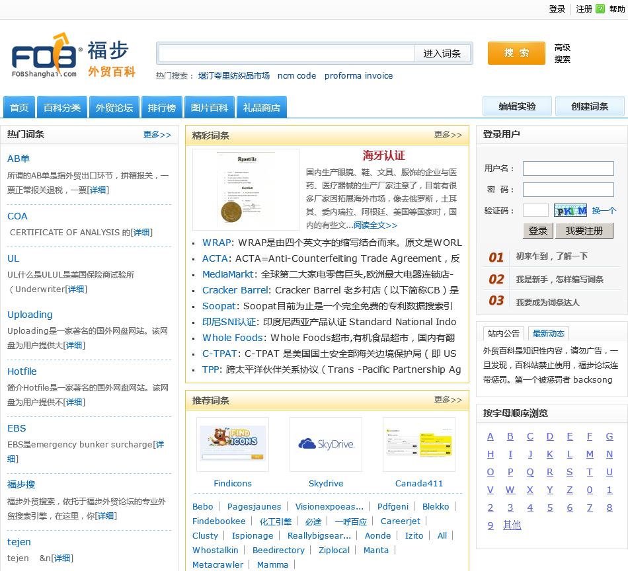The height and width of the screenshot is (571, 628).
Task: Open the 创建词条 button
Action: (x=590, y=106)
